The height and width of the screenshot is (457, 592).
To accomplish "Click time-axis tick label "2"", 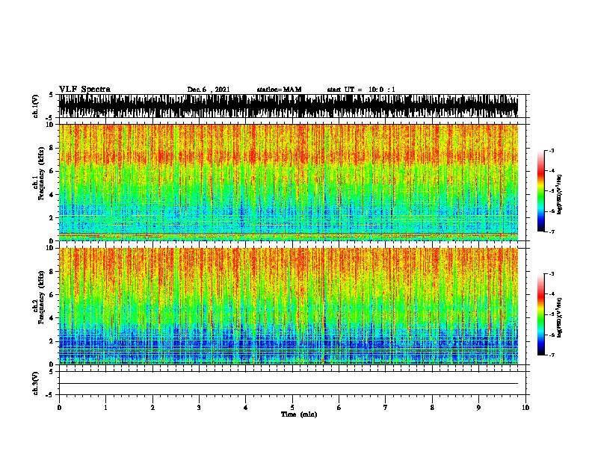I will [x=152, y=407].
